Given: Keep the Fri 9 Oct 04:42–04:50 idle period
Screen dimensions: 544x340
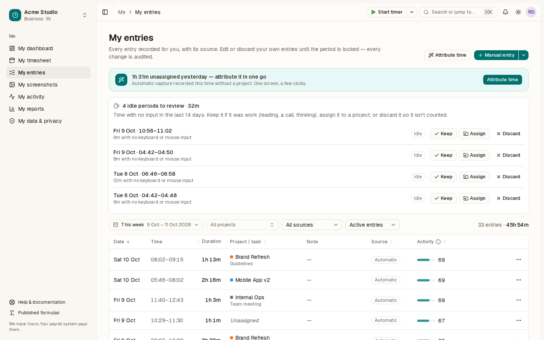Looking at the screenshot, I should pyautogui.click(x=443, y=155).
